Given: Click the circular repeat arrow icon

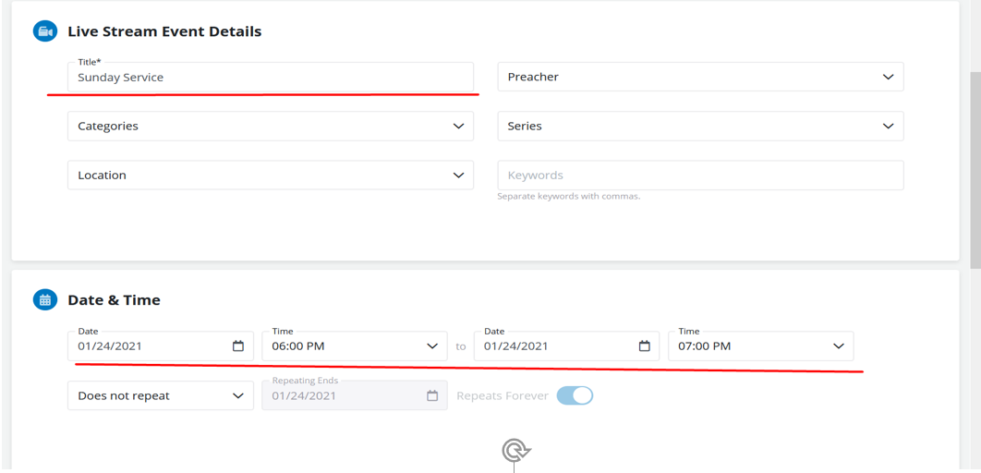Looking at the screenshot, I should [x=515, y=450].
